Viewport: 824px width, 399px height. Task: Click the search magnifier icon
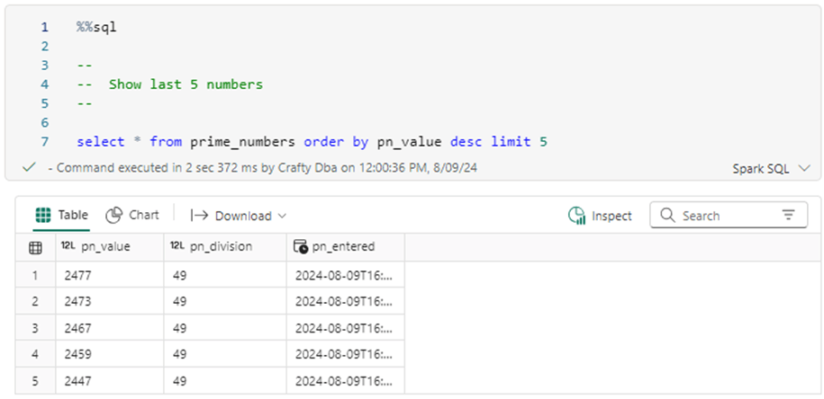pyautogui.click(x=667, y=216)
